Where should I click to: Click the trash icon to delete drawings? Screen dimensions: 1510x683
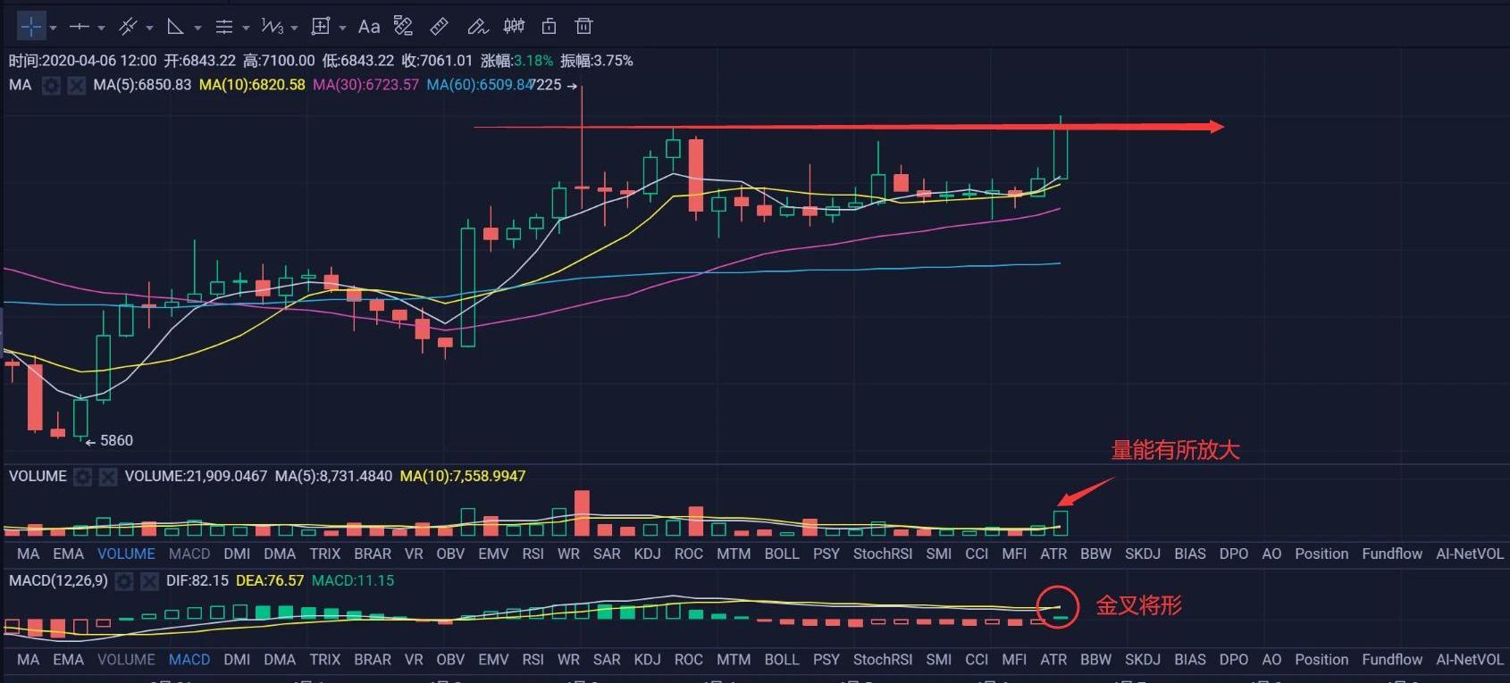pos(583,27)
